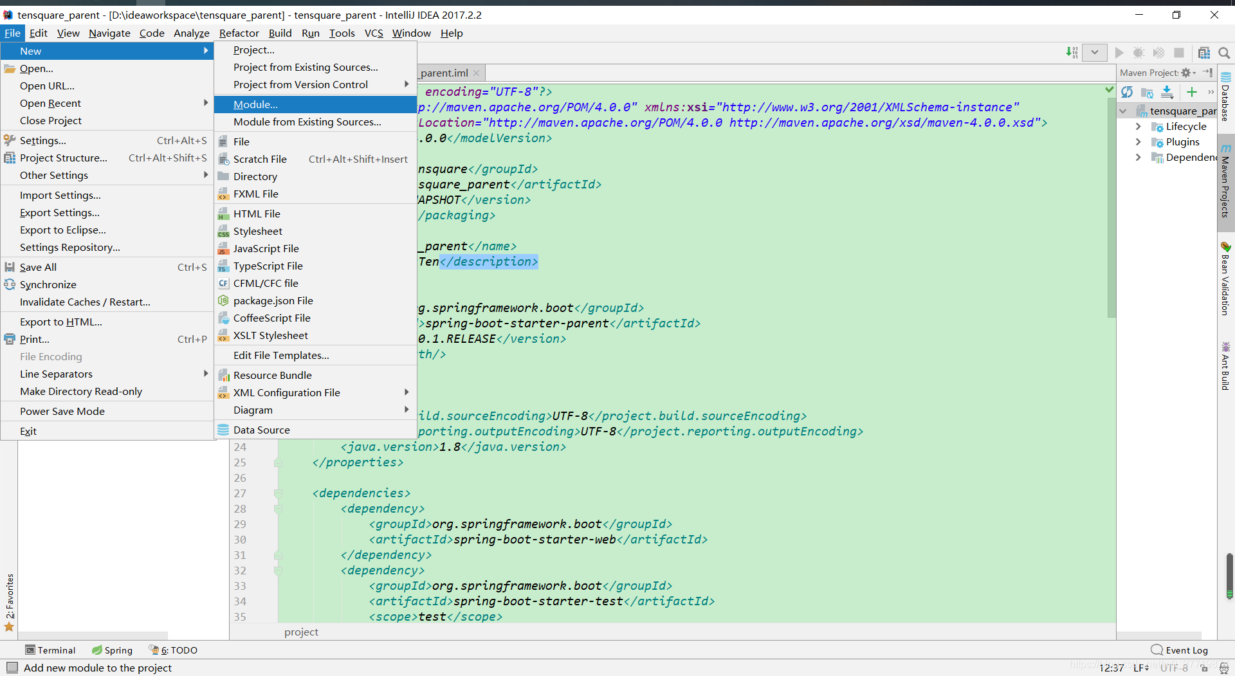This screenshot has height=676, width=1235.
Task: Expand the Open Recent submenu
Action: [107, 104]
